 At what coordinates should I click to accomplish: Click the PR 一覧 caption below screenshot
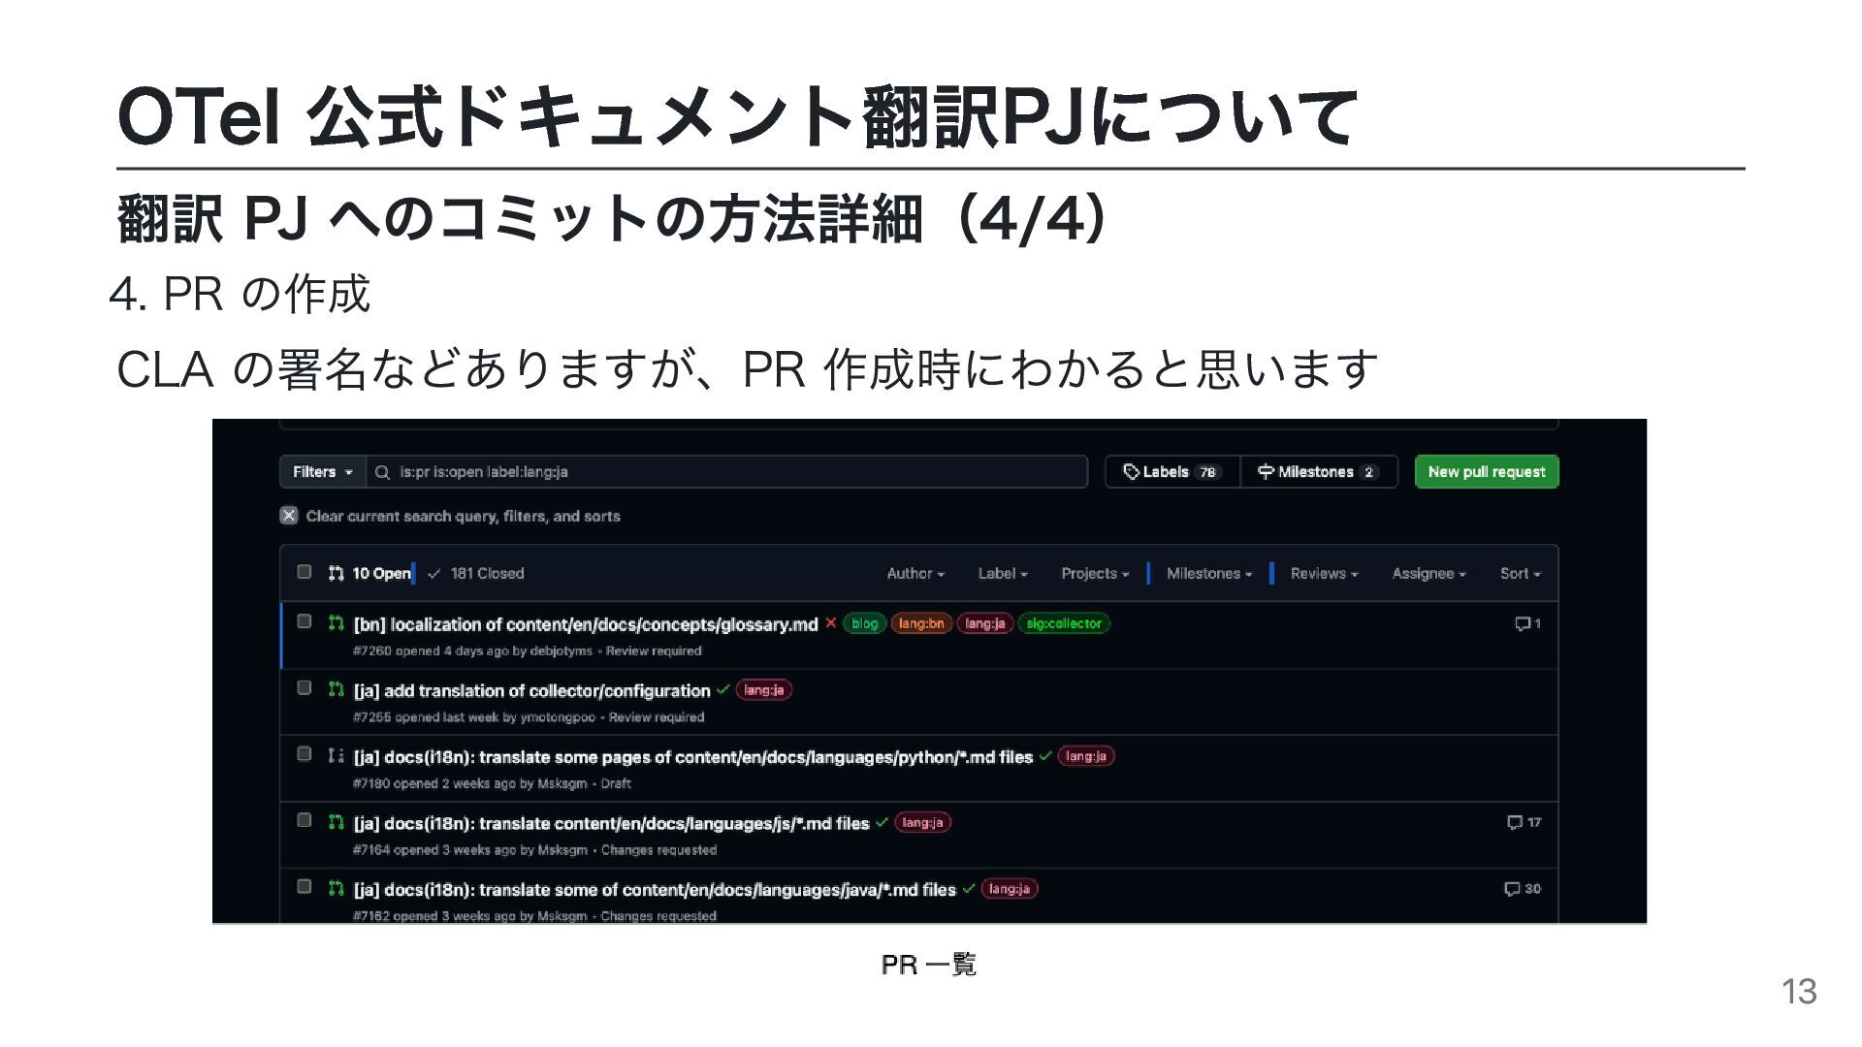(929, 965)
